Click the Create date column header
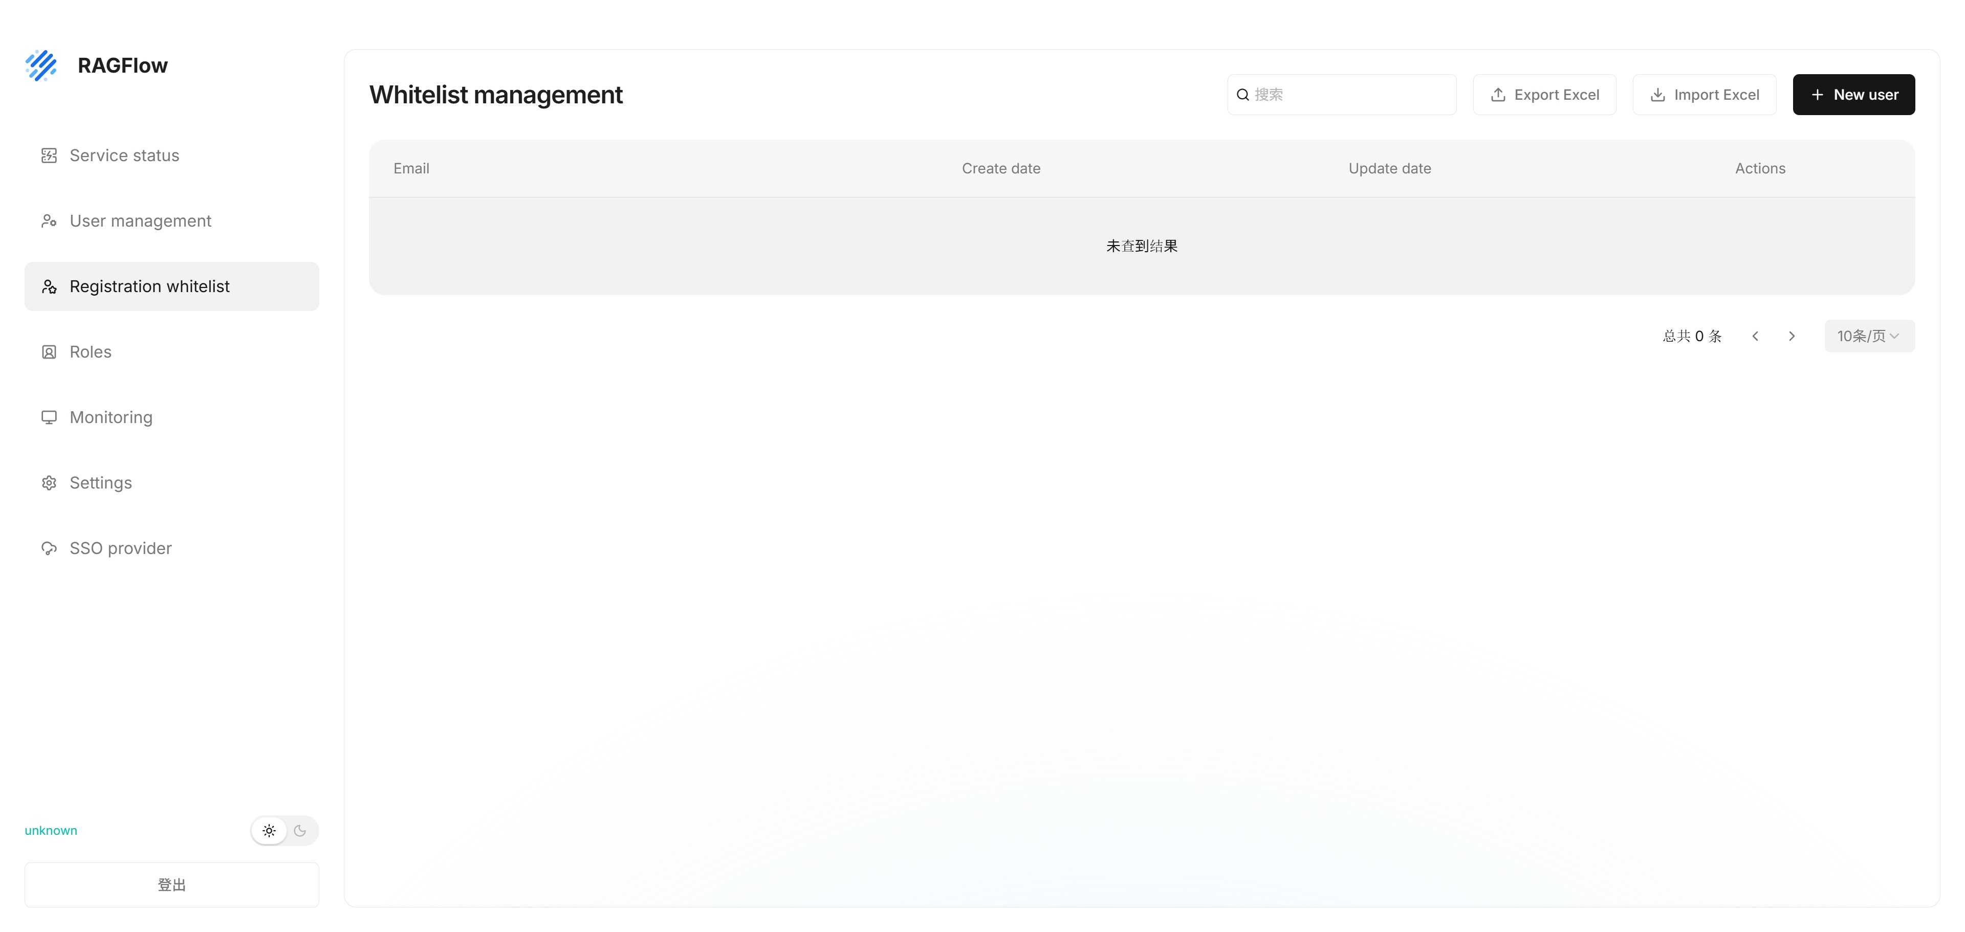Image resolution: width=1965 pixels, height=932 pixels. (1001, 169)
